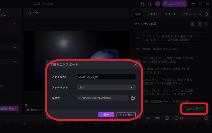This screenshot has height=133, width=212.
Task: Zoom in timeline with plus icon
Action: click(x=206, y=118)
